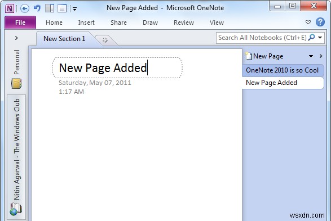Viewport: 331px width, 221px height.
Task: Expand the ribbon with the heart-shaped arrow
Action: point(308,22)
